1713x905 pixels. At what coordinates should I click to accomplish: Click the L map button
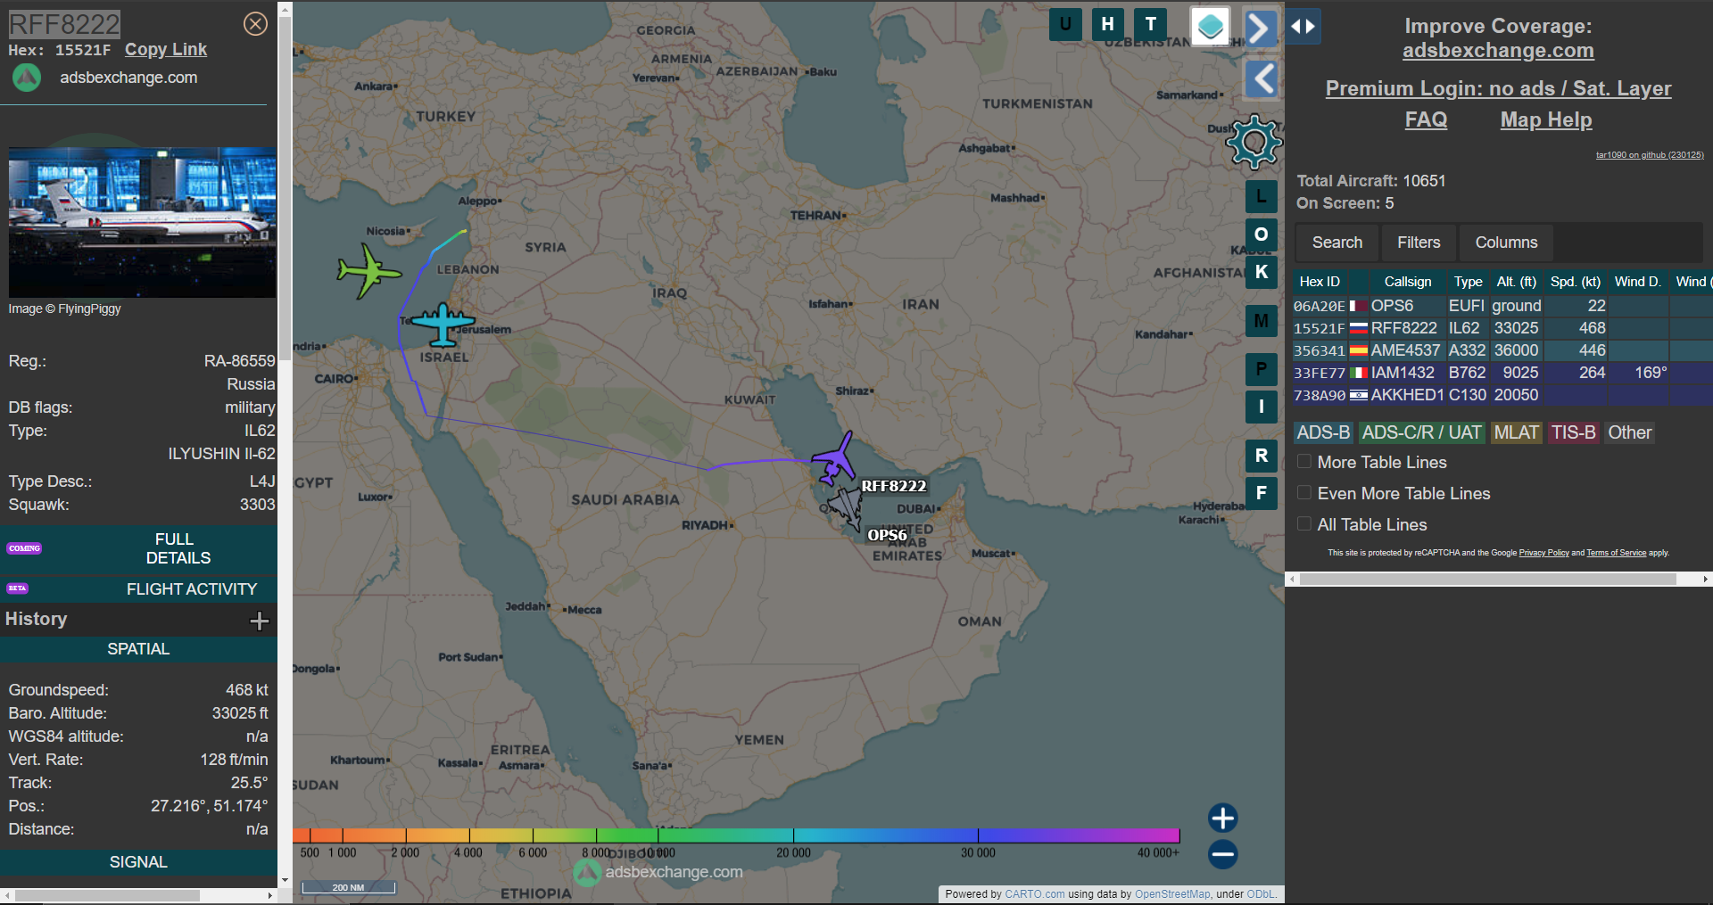(1262, 197)
